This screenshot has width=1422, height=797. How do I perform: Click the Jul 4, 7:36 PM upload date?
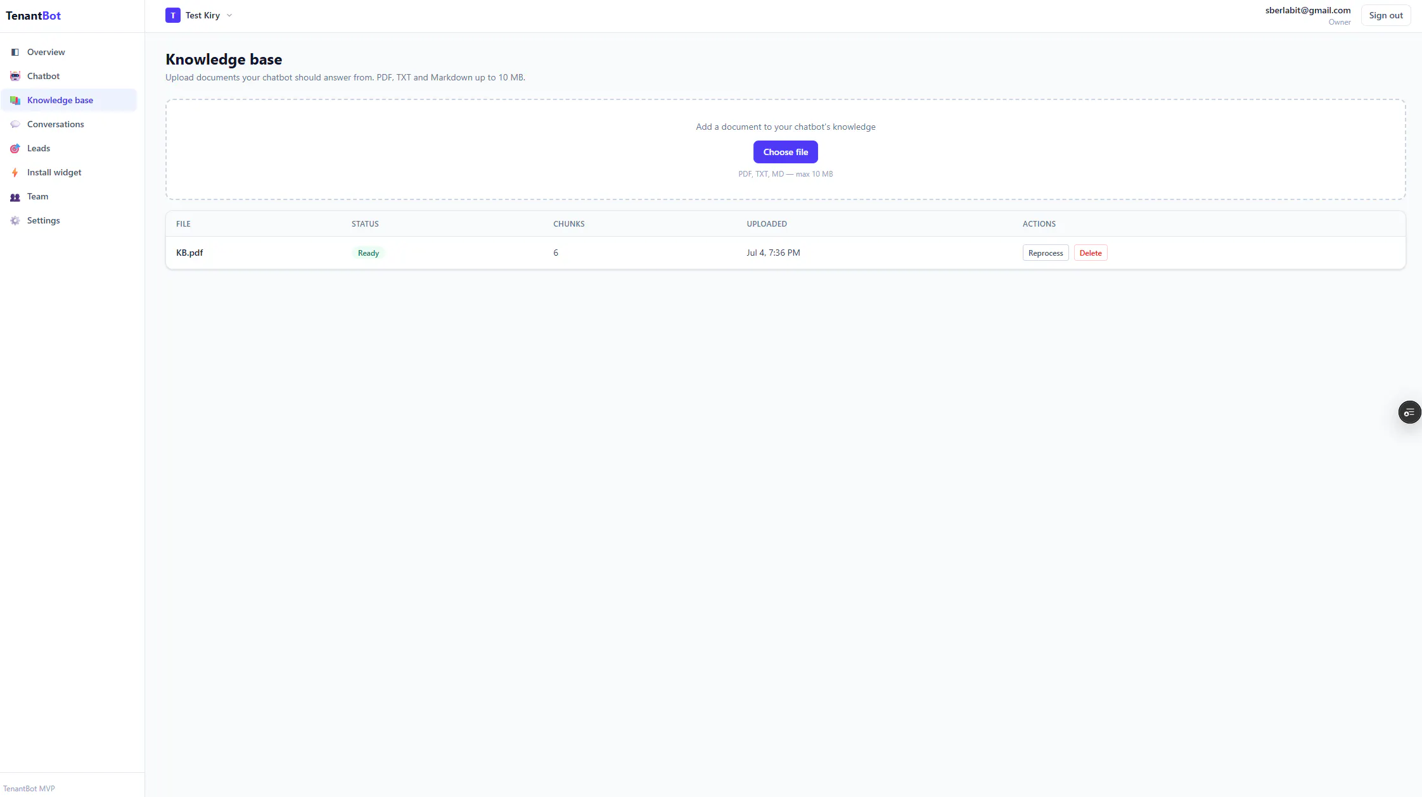coord(773,253)
